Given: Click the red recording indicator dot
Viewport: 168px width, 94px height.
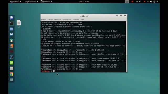Looking at the screenshot, I should click(x=145, y=2).
